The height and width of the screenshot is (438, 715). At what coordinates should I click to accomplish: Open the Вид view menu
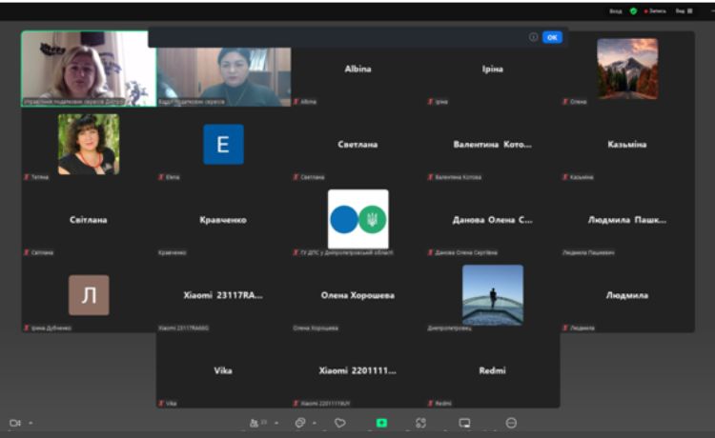point(683,11)
